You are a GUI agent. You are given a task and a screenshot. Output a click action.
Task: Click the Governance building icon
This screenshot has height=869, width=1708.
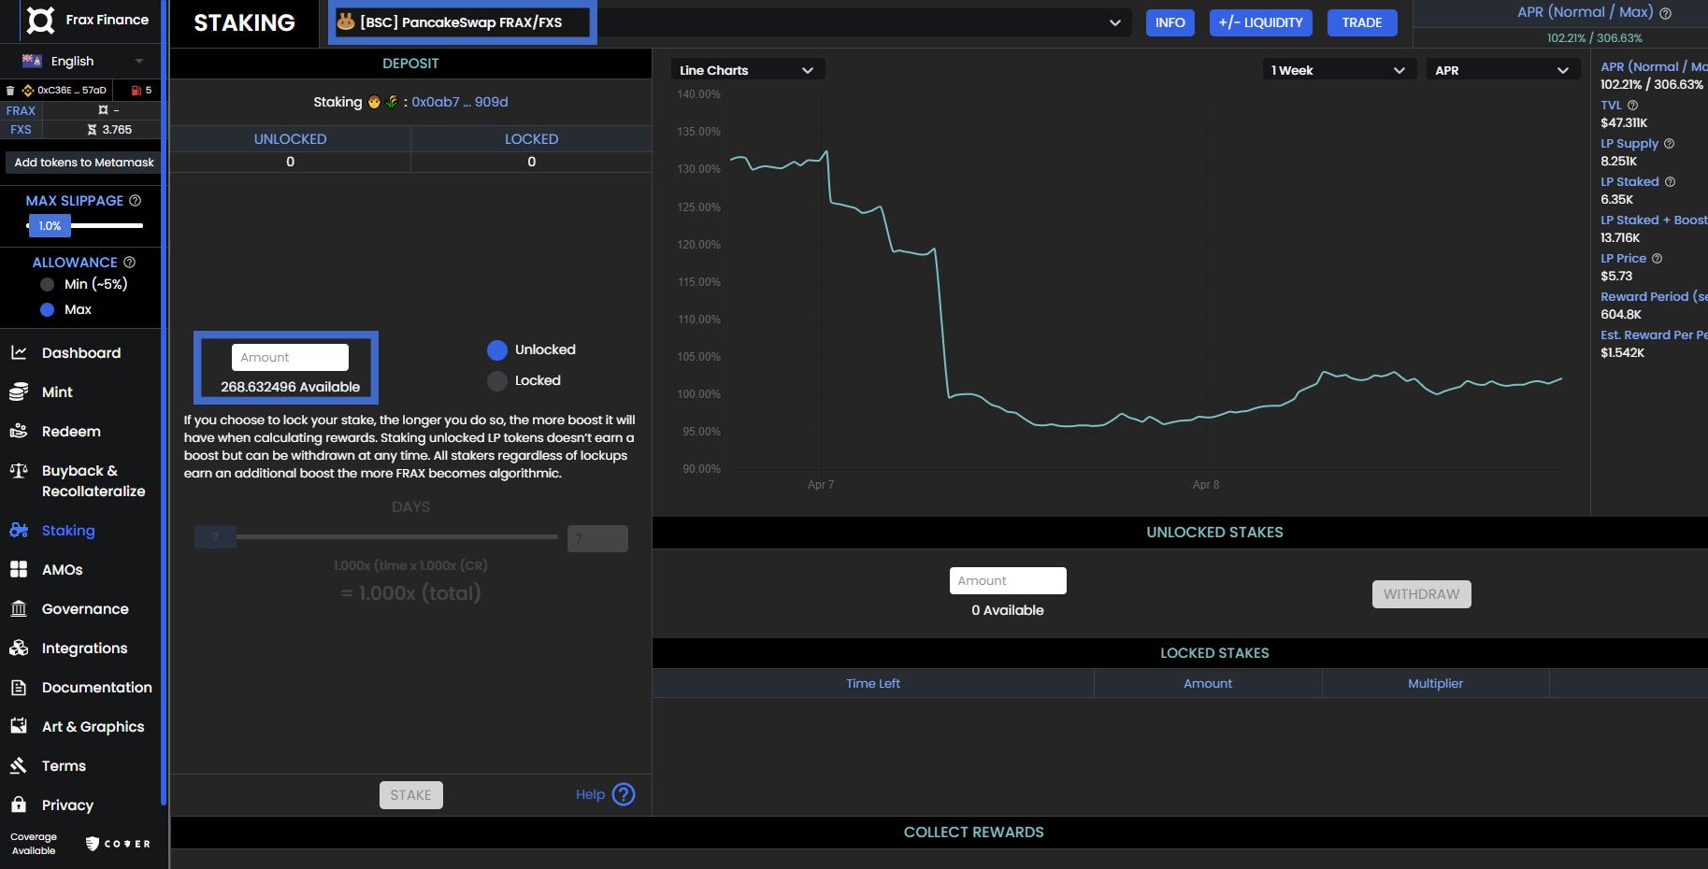[x=19, y=608]
